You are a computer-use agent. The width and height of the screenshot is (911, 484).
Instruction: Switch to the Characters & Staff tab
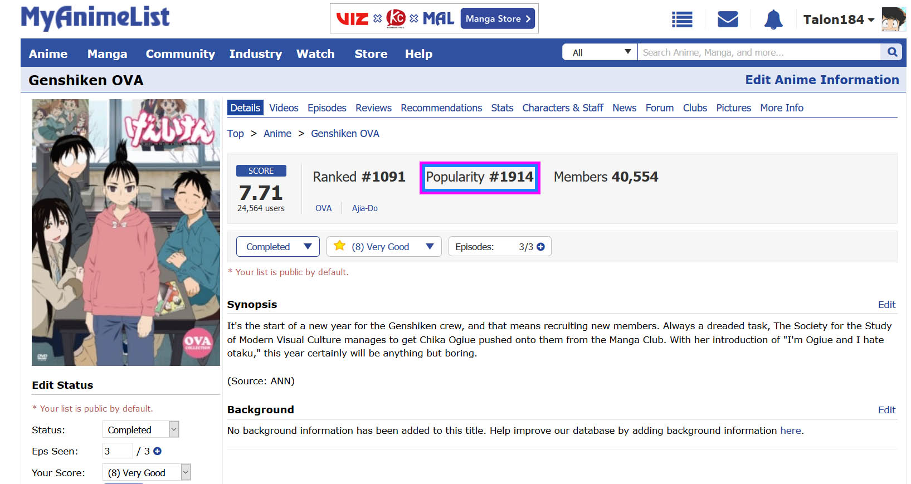[563, 107]
